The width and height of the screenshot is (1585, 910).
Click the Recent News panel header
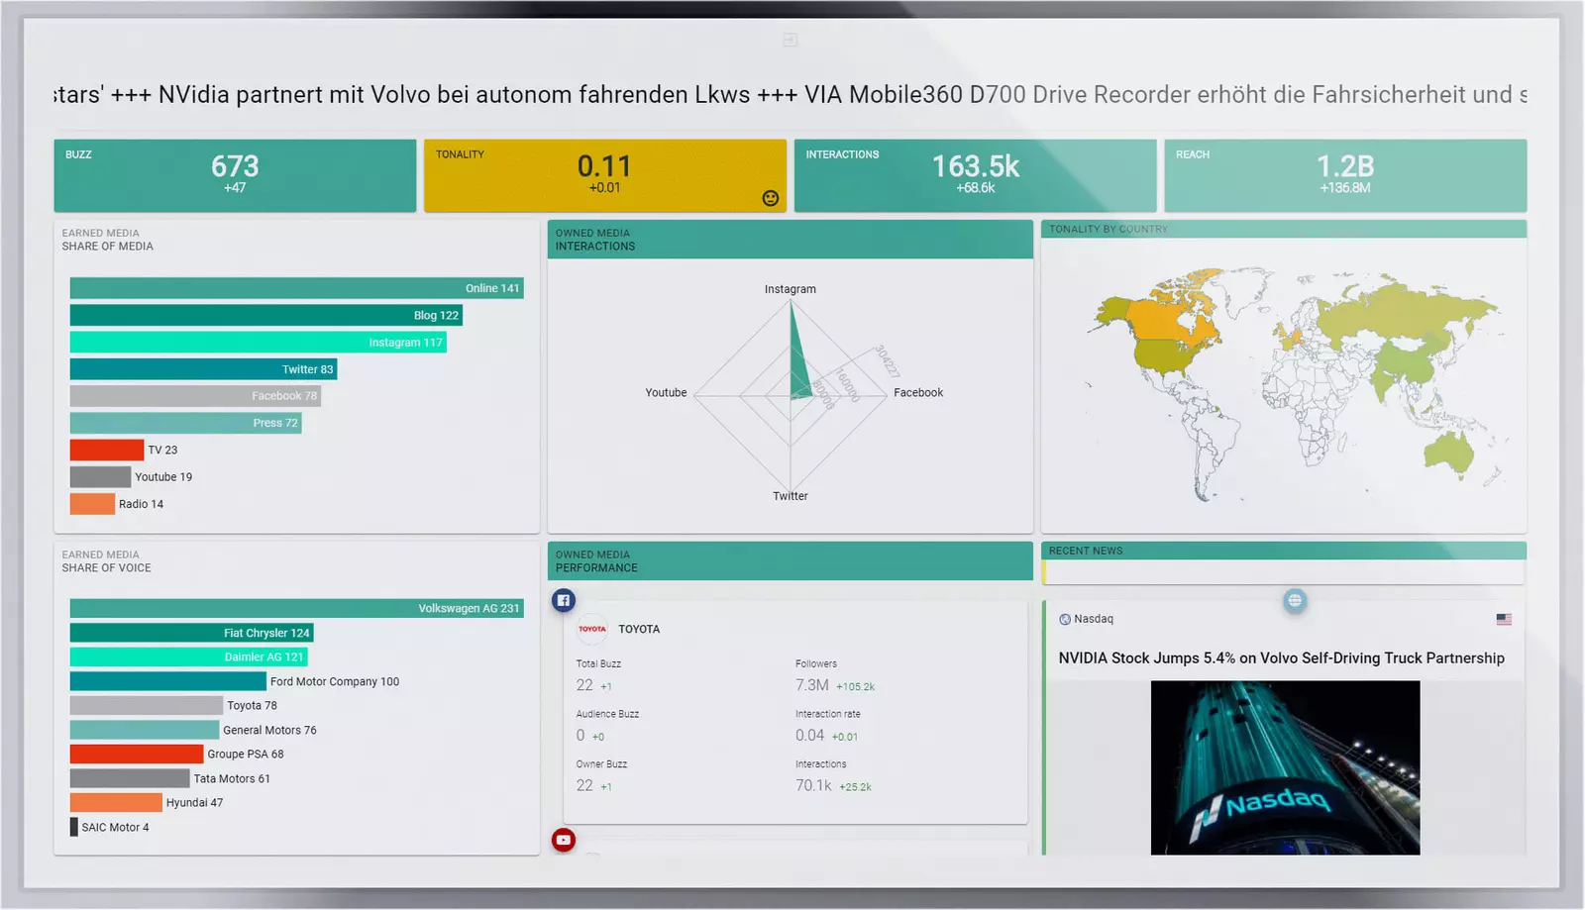click(1284, 551)
